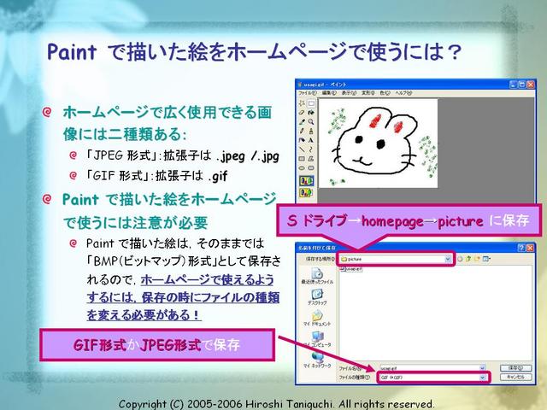547x410 pixels.
Task: Choose the transparent background option in toolbox
Action: [x=306, y=192]
